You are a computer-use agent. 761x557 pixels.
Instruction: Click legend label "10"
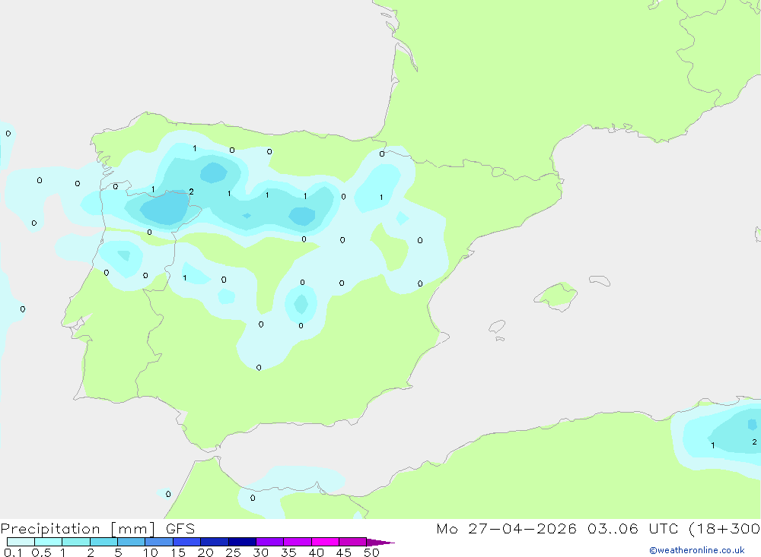point(151,552)
